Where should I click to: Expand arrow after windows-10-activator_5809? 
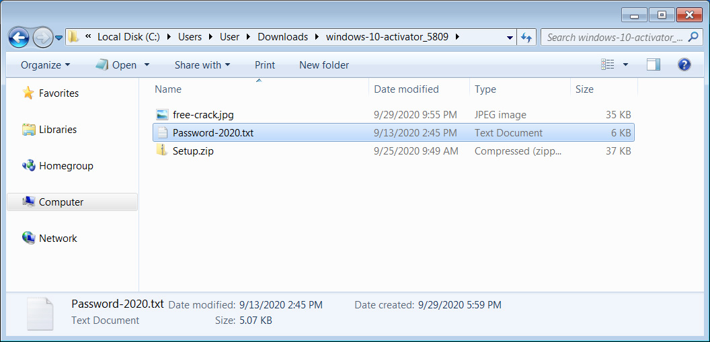point(457,37)
